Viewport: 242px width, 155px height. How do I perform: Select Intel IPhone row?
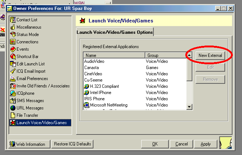(135, 93)
